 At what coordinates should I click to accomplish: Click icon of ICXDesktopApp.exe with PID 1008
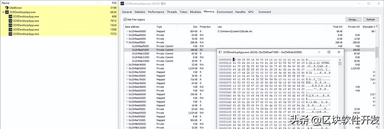point(11,29)
